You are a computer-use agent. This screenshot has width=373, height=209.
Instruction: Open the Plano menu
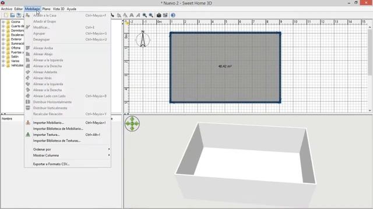point(46,9)
